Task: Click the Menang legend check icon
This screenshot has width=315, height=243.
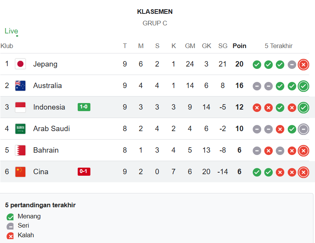Action: pos(10,217)
